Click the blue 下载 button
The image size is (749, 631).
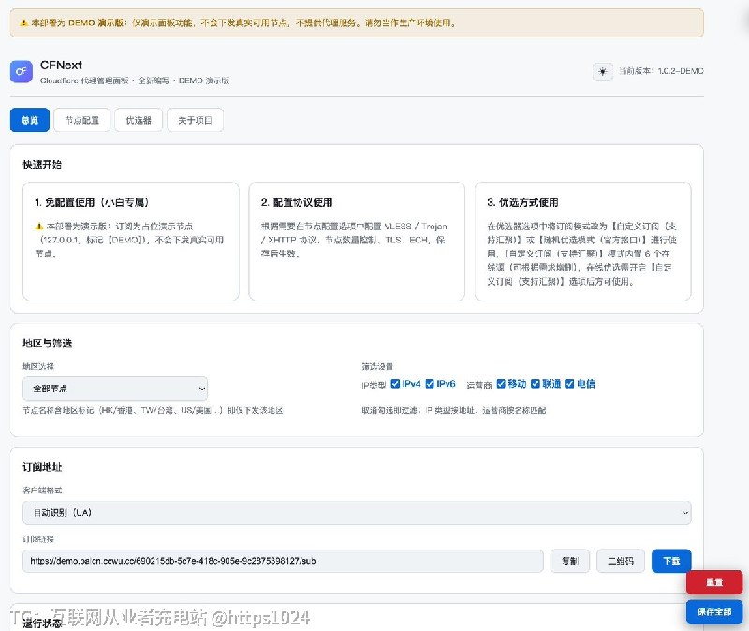(x=671, y=561)
